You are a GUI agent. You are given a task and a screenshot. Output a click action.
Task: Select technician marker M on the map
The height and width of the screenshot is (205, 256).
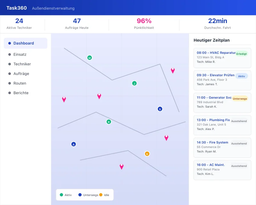[x=90, y=58]
